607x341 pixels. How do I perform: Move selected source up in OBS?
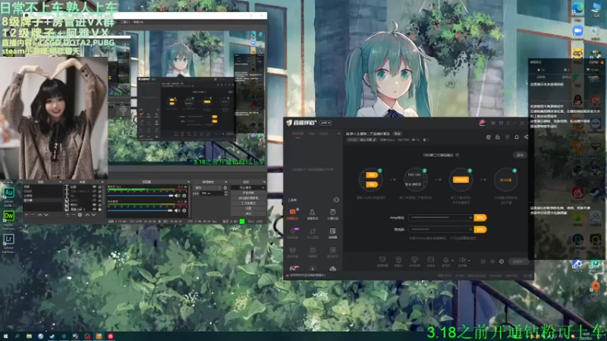coord(87,214)
